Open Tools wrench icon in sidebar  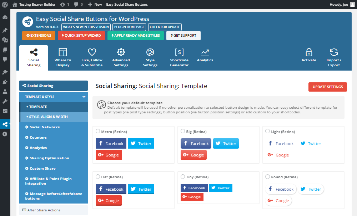point(5,101)
